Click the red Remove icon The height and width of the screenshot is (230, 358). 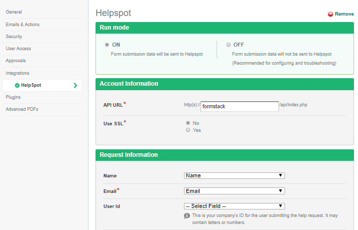click(330, 14)
